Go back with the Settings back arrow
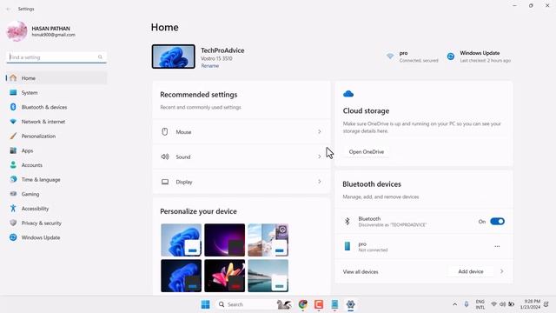 pyautogui.click(x=9, y=9)
